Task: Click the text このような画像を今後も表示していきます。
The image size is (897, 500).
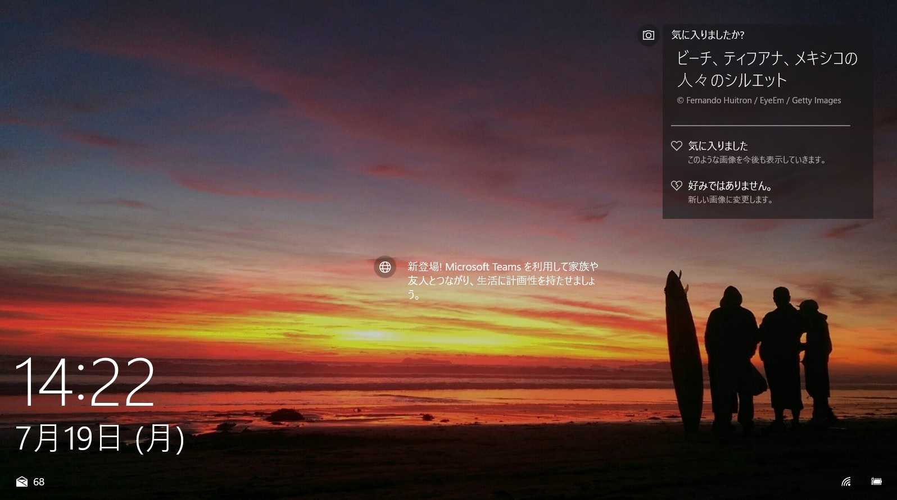Action: tap(757, 160)
